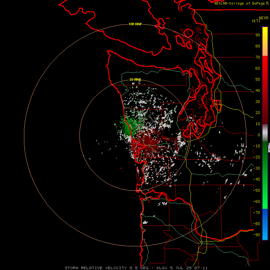Click the "[KT]" units label above color bar
The width and height of the screenshot is (270, 270).
coord(256,21)
